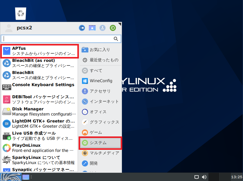Open Console Keyboard Settings
Viewport: 243px width, 181px height.
pyautogui.click(x=39, y=87)
